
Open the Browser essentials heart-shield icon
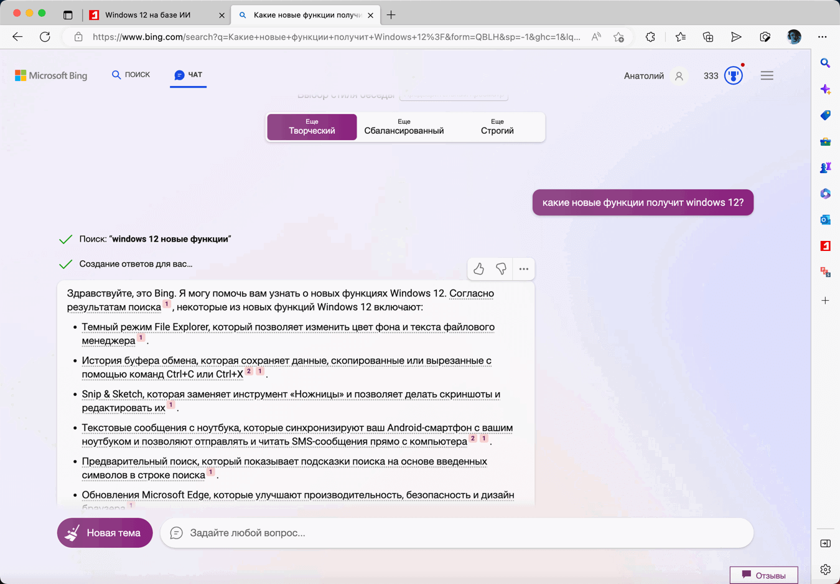[x=765, y=37]
